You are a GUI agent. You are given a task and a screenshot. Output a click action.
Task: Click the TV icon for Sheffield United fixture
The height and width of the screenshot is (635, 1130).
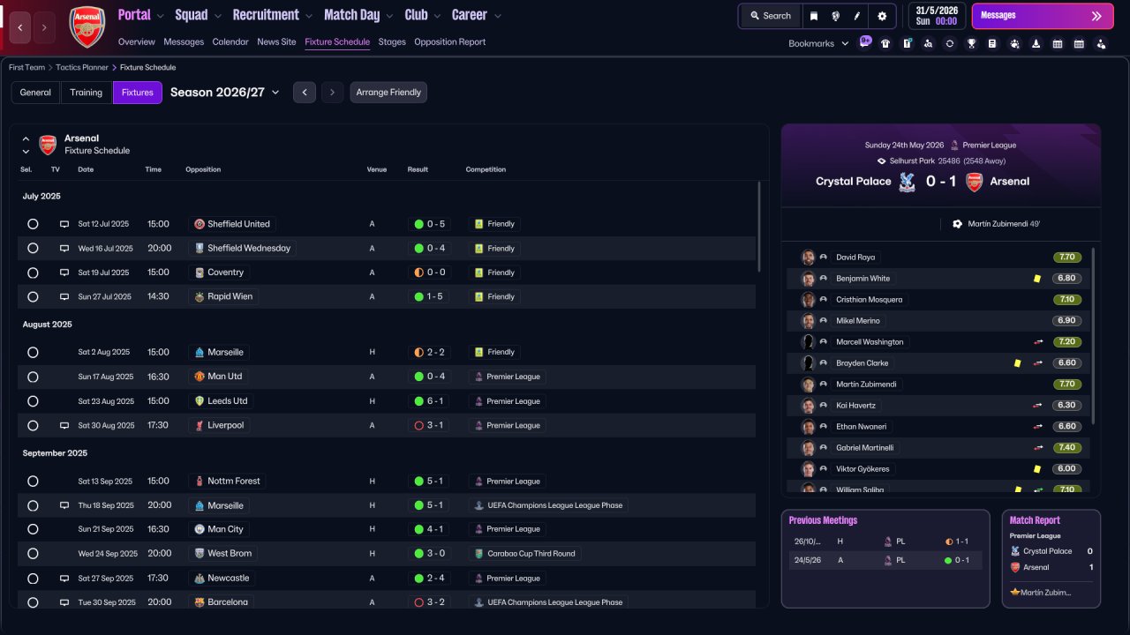click(x=64, y=224)
